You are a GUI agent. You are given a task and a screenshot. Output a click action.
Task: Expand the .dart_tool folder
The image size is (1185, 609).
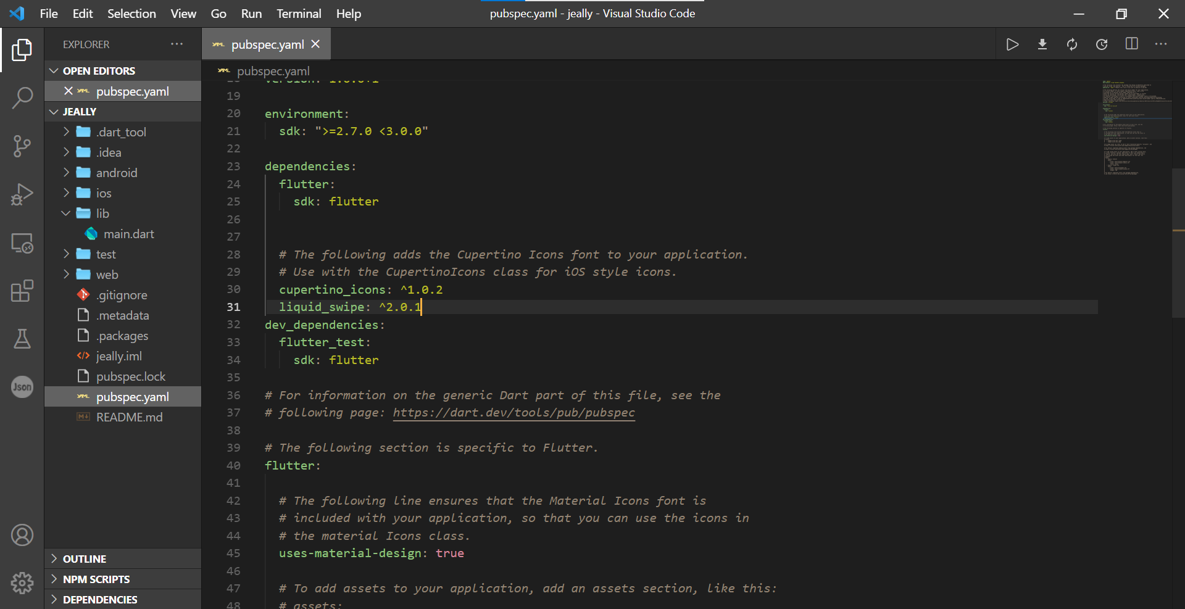pos(123,131)
